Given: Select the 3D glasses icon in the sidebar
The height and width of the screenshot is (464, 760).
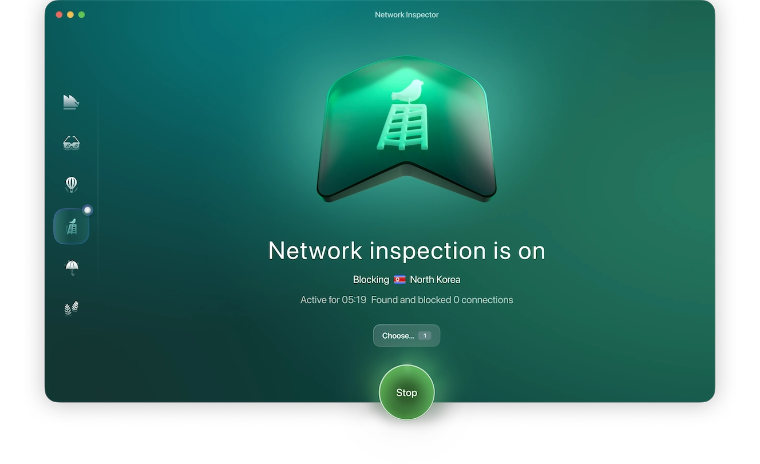Looking at the screenshot, I should 71,143.
